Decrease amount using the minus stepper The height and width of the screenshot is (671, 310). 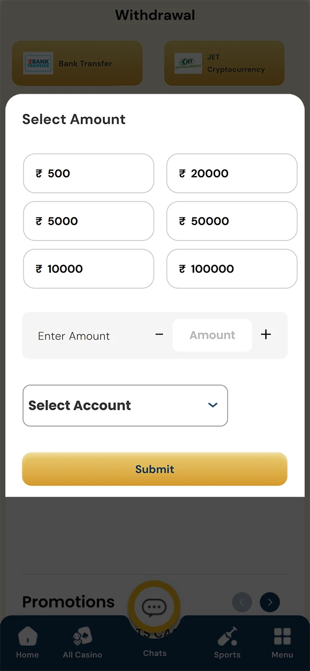coord(159,335)
